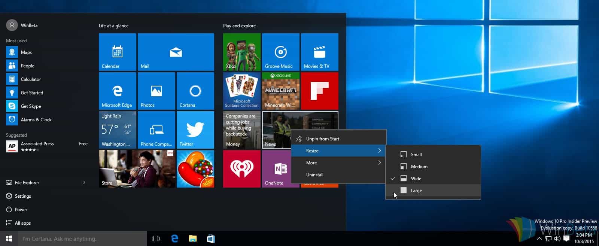Choose Uninstall from context menu

pos(314,174)
